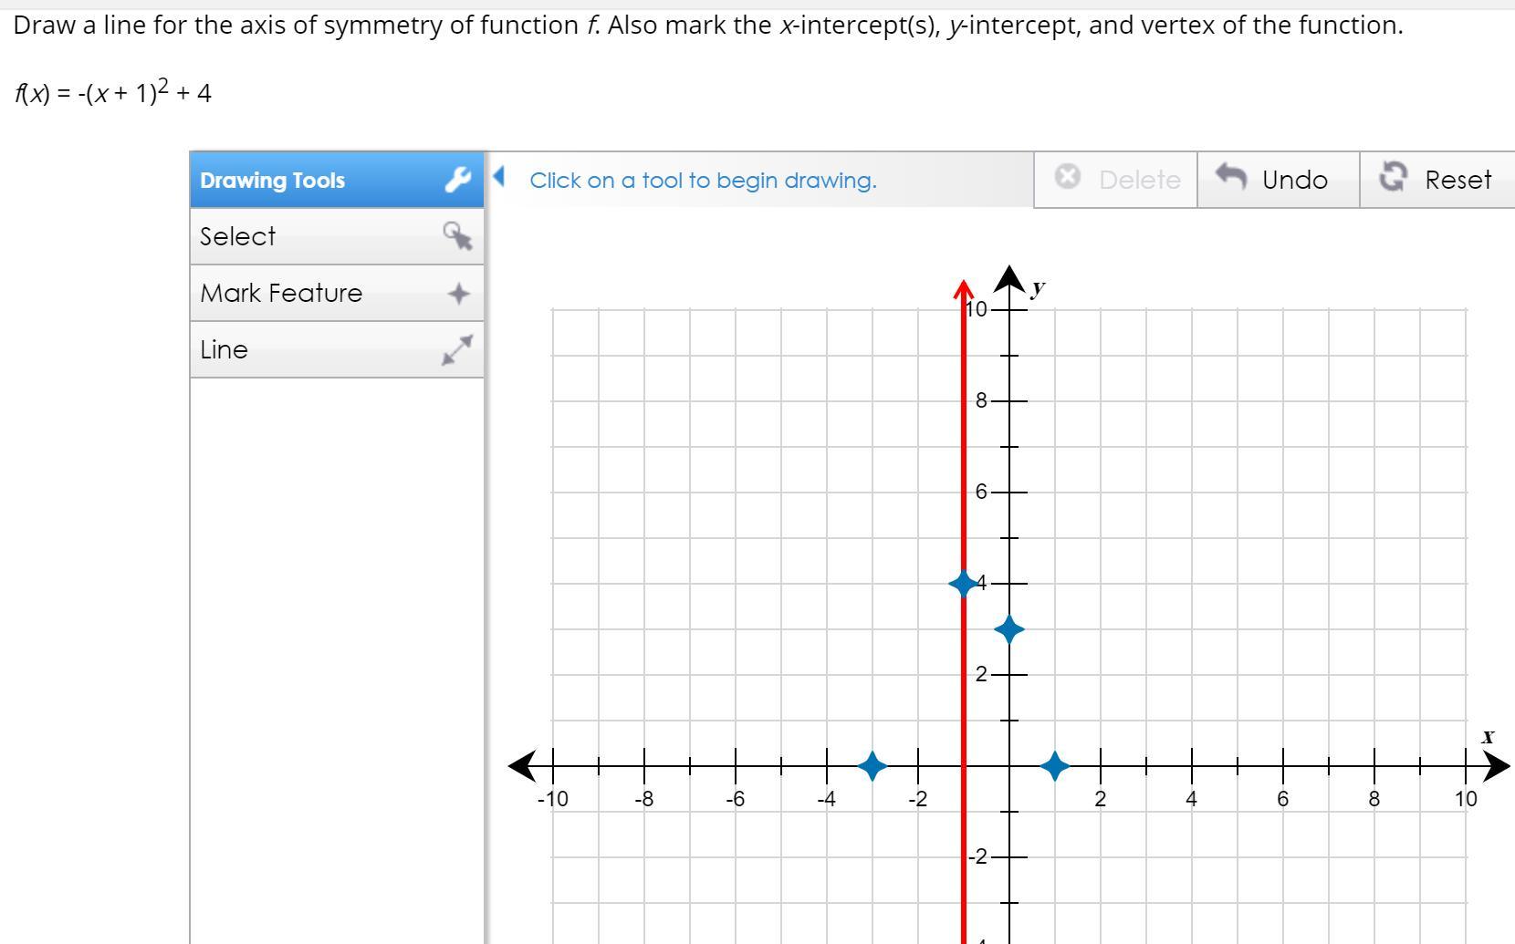Click the Drawing Tools wrench icon
Viewport: 1515px width, 944px height.
[x=458, y=180]
